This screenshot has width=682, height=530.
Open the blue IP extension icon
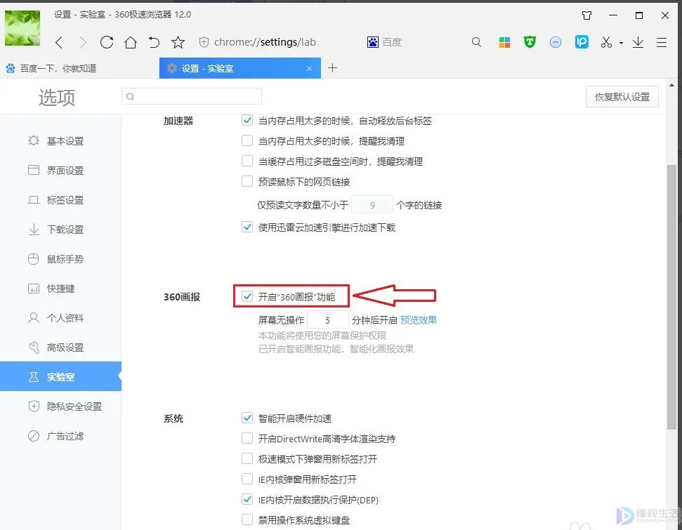[582, 41]
